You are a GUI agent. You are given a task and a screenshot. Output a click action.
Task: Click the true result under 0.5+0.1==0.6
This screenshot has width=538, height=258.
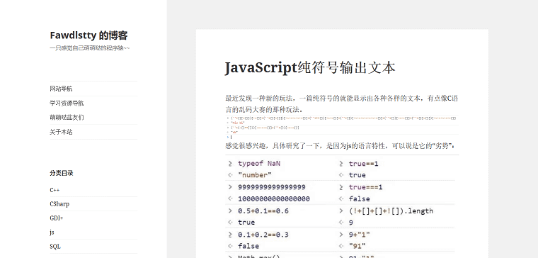pyautogui.click(x=246, y=223)
